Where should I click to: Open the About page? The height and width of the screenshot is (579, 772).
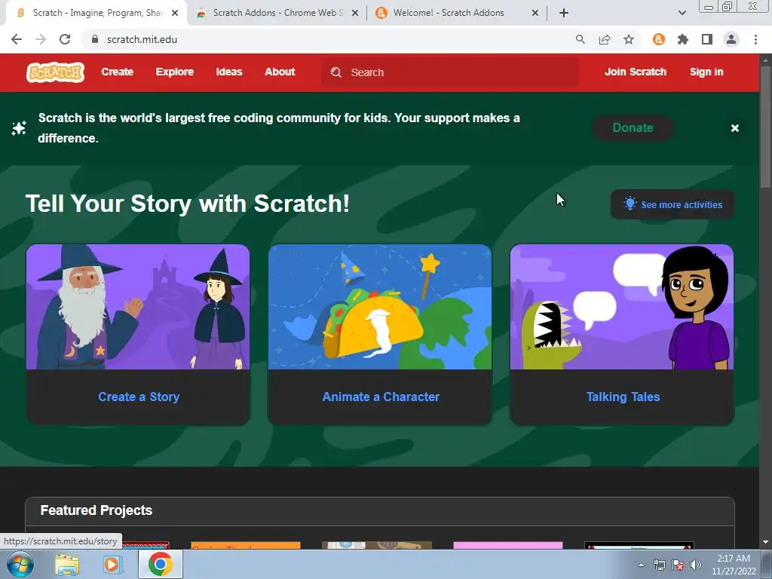[x=280, y=72]
